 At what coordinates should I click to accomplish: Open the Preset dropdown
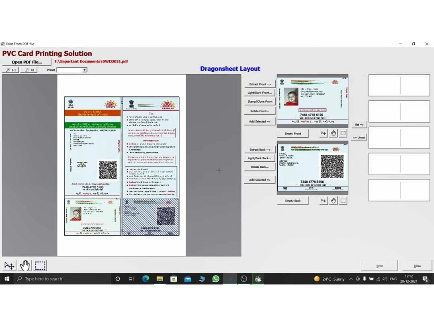pos(84,70)
